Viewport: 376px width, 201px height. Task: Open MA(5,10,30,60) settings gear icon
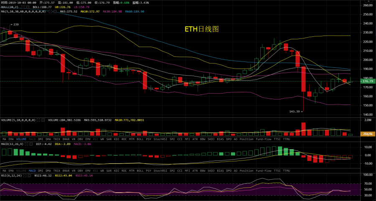click(51, 12)
